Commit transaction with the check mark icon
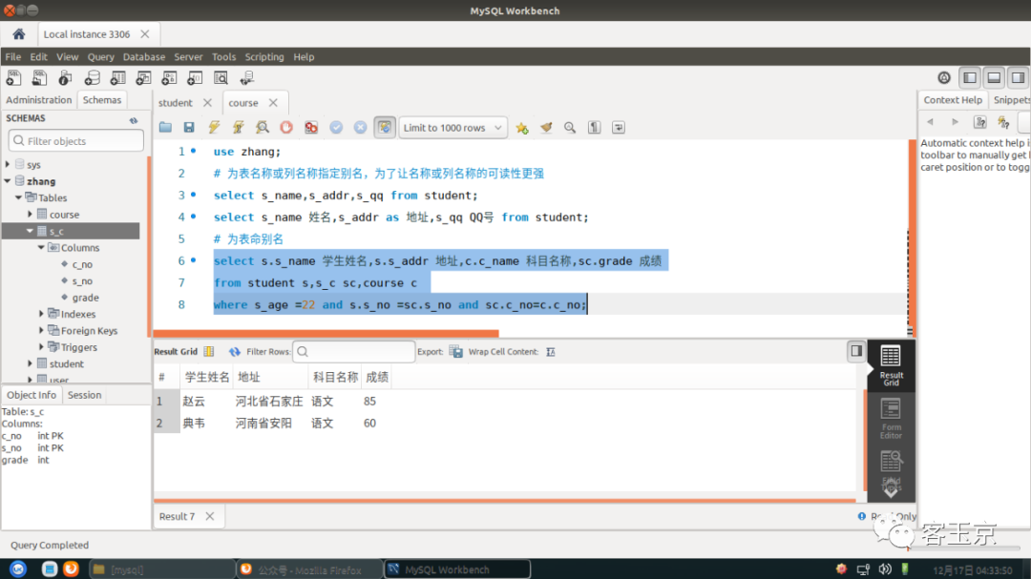The image size is (1031, 579). [336, 128]
